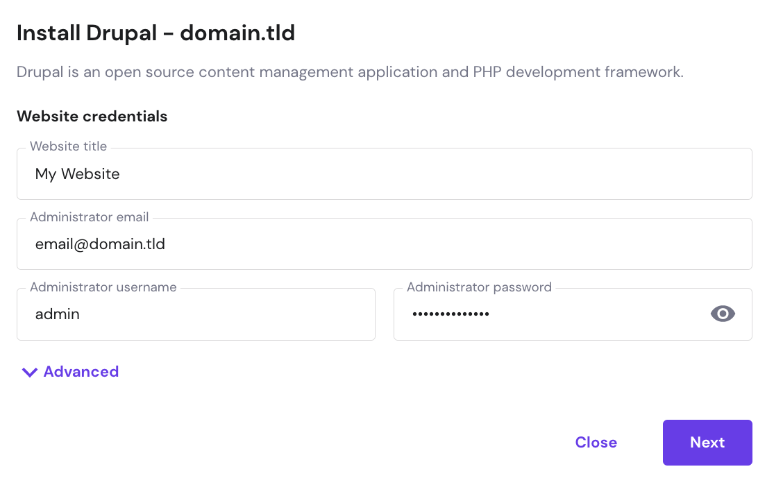
Task: Click the Install Drupal heading
Action: click(x=155, y=32)
